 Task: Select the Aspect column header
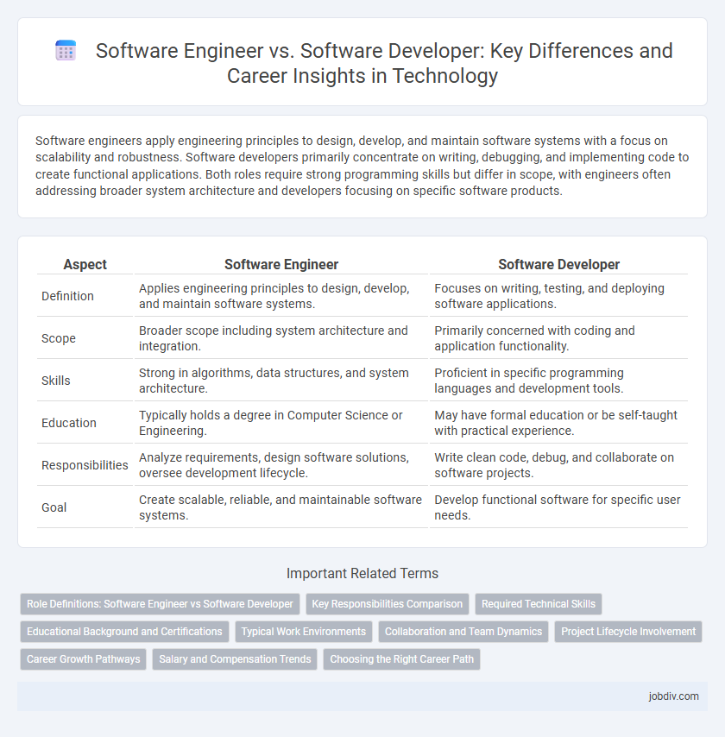pyautogui.click(x=85, y=265)
